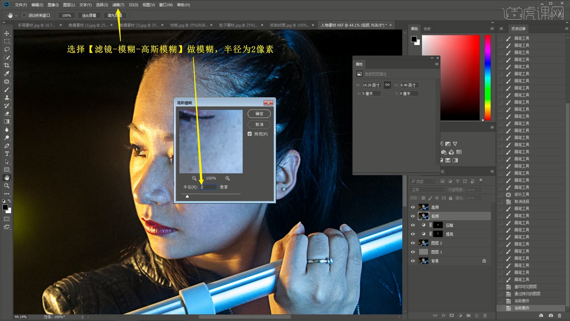Select the Rectangle shape tool
570x321 pixels.
click(7, 170)
